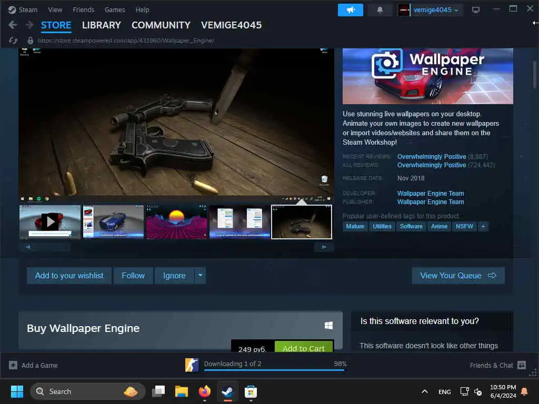Select the Software tag

[x=411, y=226]
